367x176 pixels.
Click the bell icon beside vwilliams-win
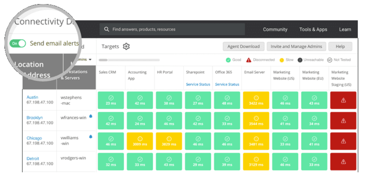point(91,137)
